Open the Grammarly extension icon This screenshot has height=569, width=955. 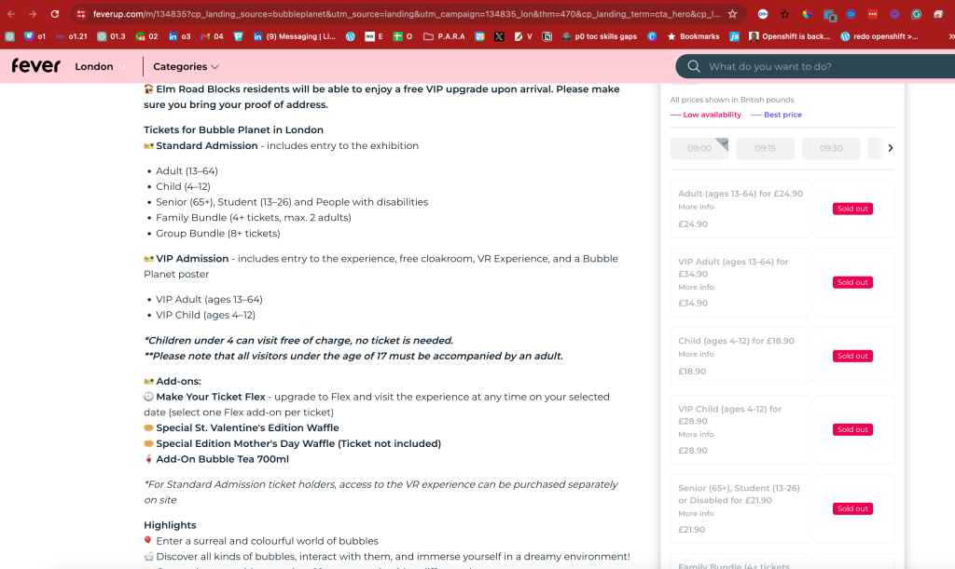pyautogui.click(x=916, y=14)
